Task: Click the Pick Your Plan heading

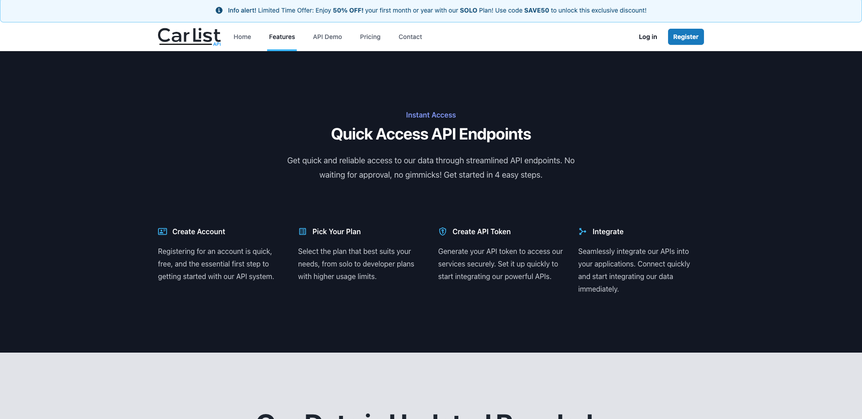Action: (336, 231)
